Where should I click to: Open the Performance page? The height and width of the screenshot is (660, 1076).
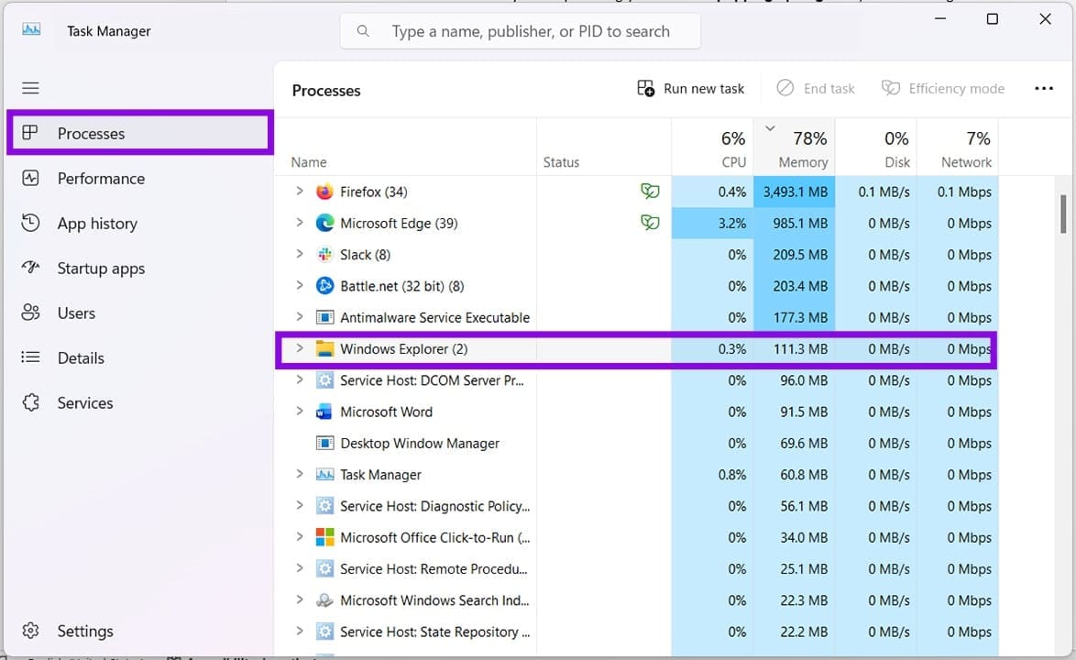[140, 179]
